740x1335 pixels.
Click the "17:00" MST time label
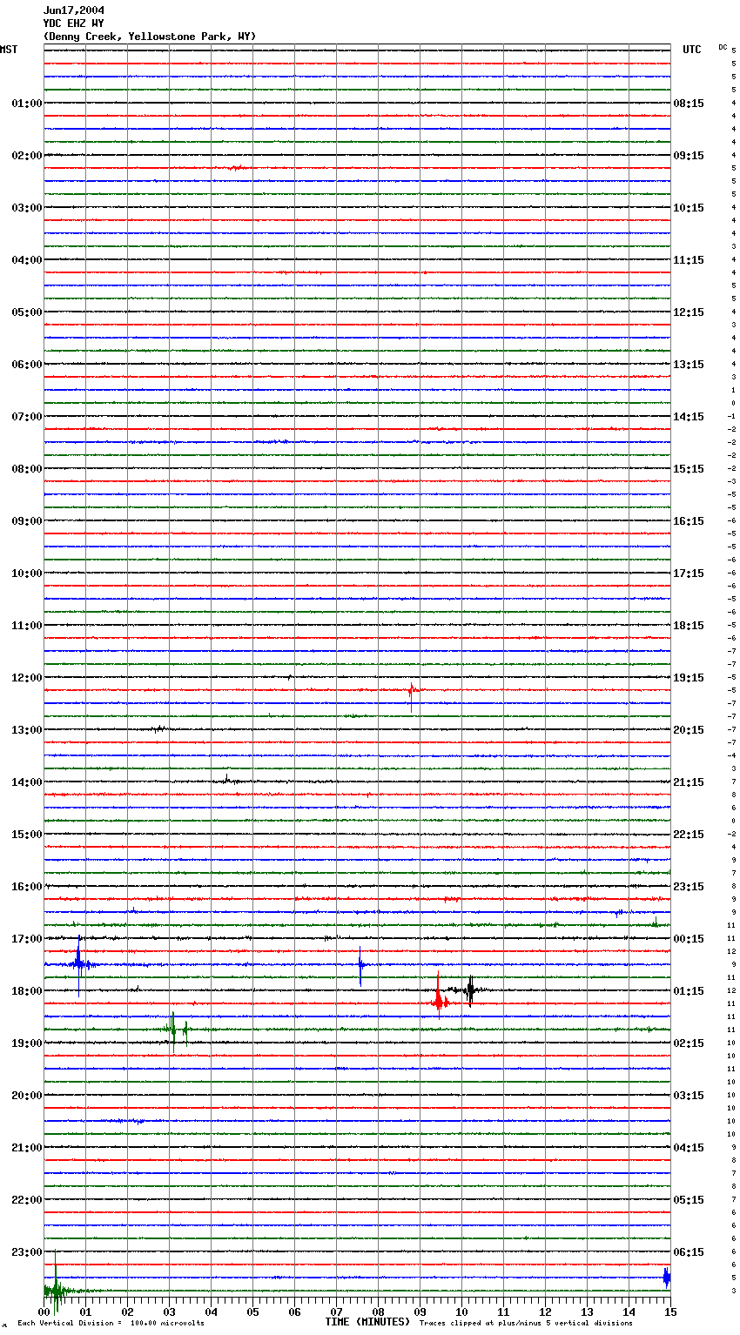click(x=27, y=939)
